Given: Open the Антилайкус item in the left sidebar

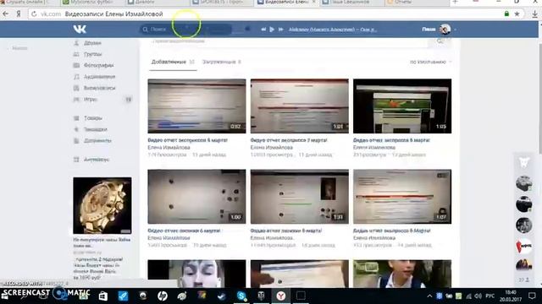Looking at the screenshot, I should 97,160.
